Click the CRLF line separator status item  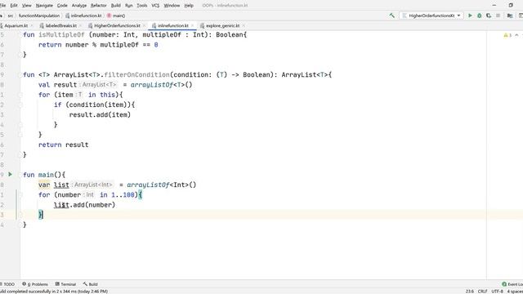coord(482,292)
